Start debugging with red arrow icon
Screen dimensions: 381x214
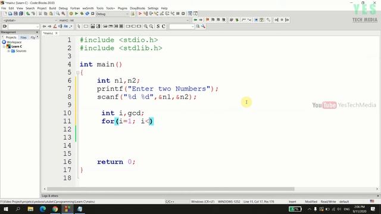(x=140, y=14)
